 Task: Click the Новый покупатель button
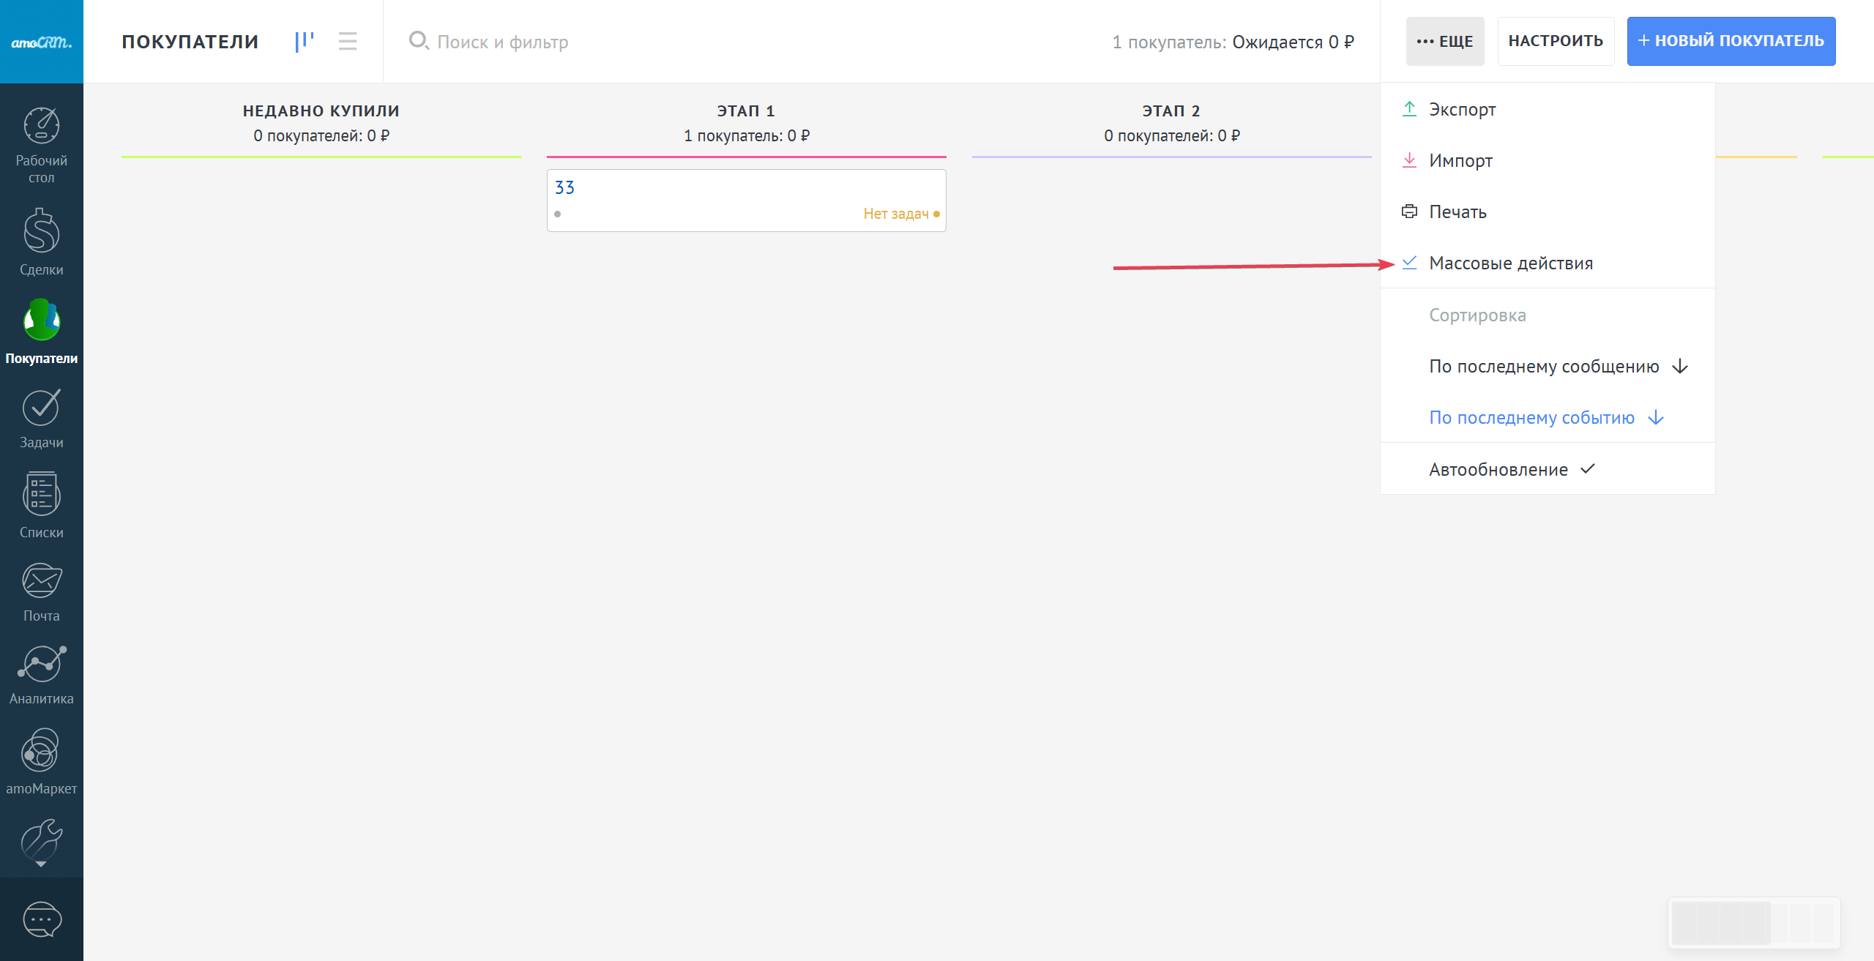pyautogui.click(x=1731, y=41)
